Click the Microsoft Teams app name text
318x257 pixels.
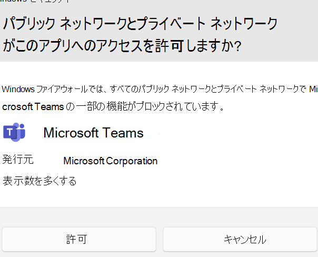93,133
